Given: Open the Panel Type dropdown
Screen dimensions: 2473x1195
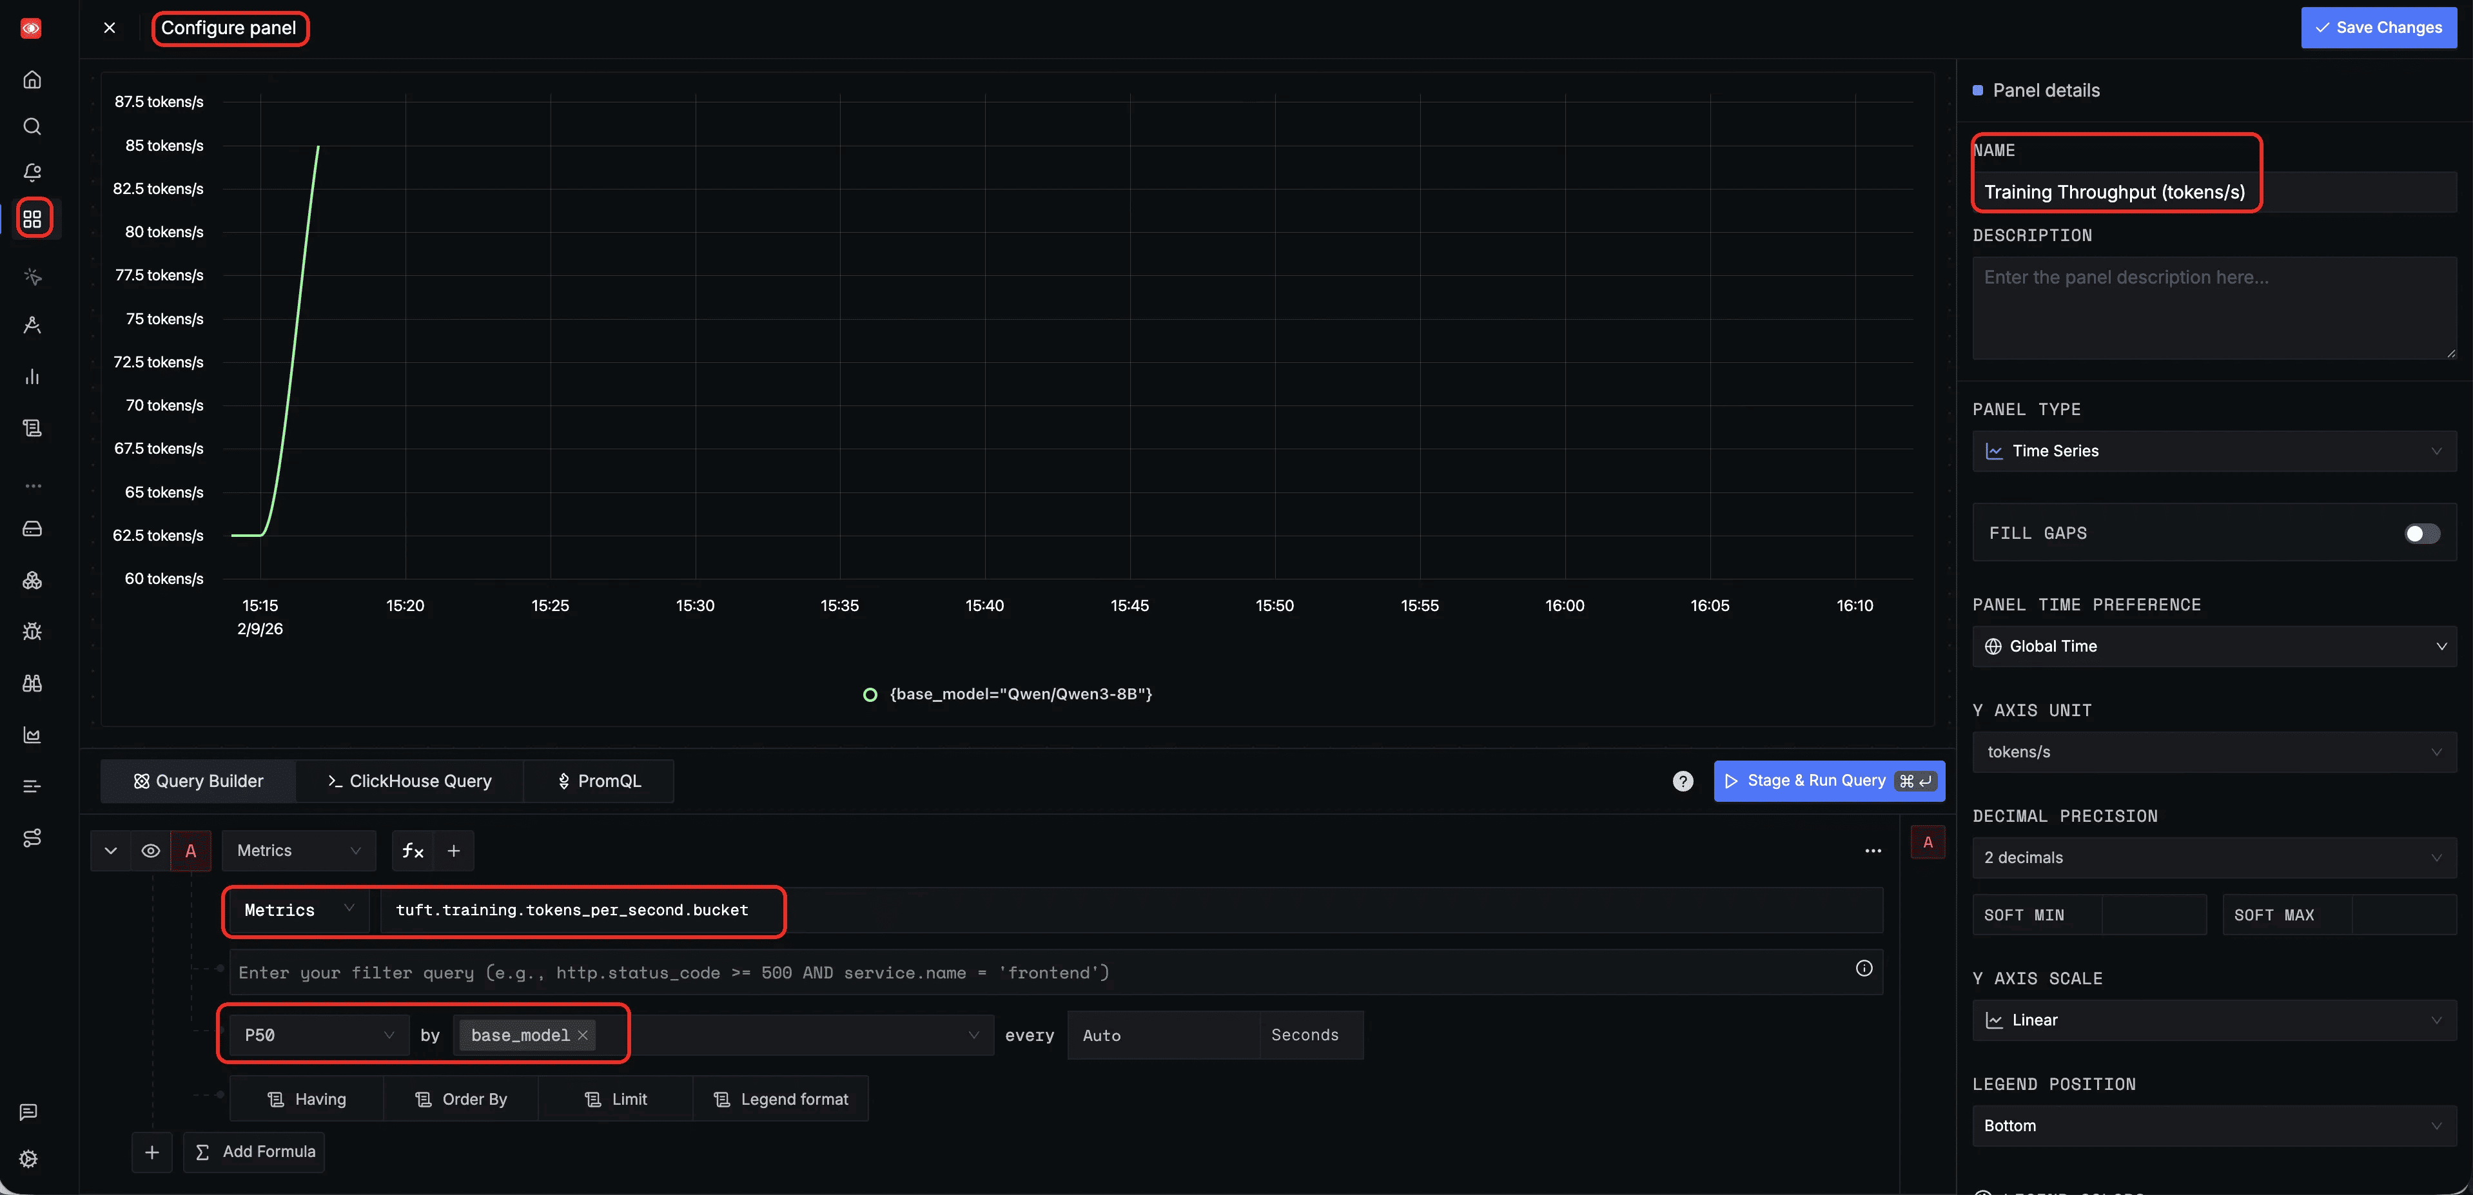Looking at the screenshot, I should point(2213,451).
